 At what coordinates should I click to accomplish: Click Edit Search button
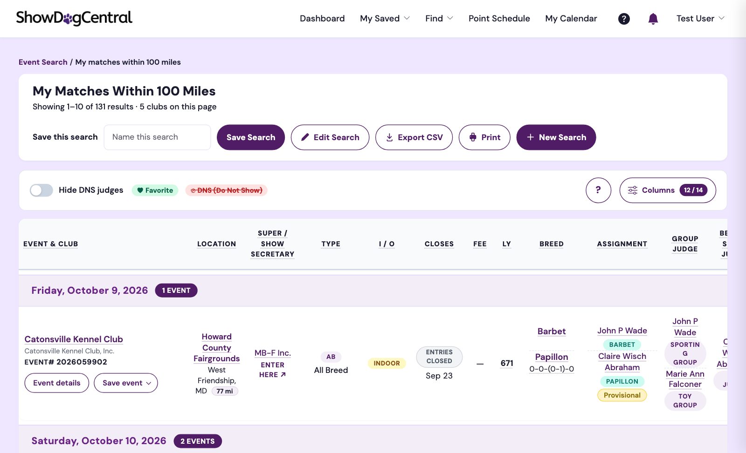pos(330,137)
